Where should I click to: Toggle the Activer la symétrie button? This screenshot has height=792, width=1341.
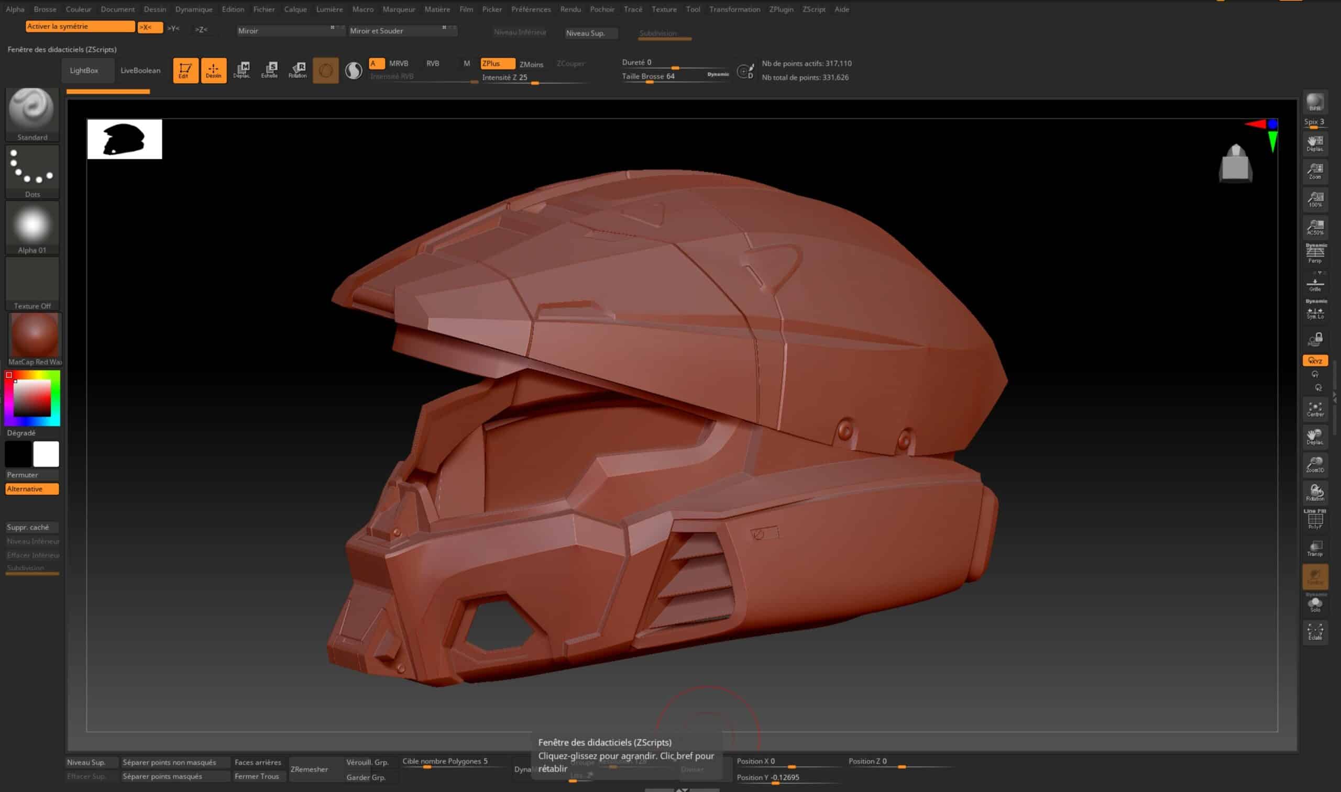pos(80,26)
